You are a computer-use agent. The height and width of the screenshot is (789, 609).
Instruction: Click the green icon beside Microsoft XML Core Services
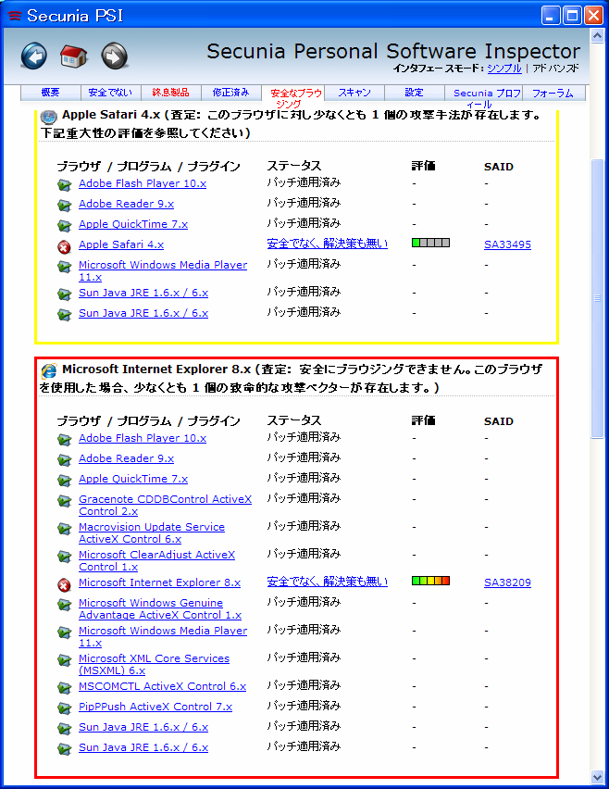tap(64, 660)
